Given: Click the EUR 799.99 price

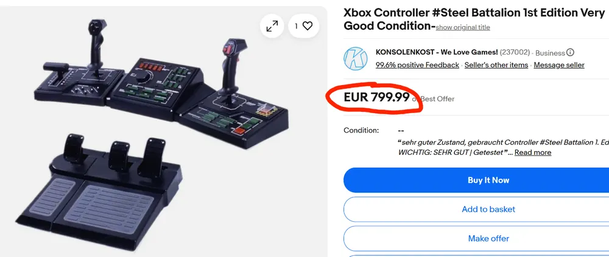Looking at the screenshot, I should [376, 97].
